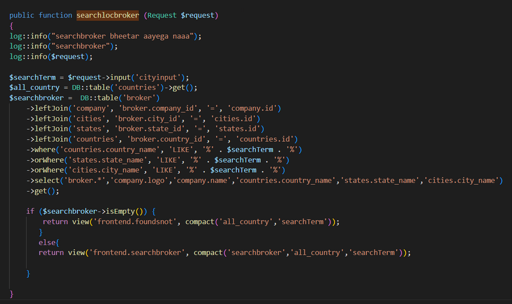Click where clause on countries.country_name
This screenshot has height=304, width=512.
point(164,150)
